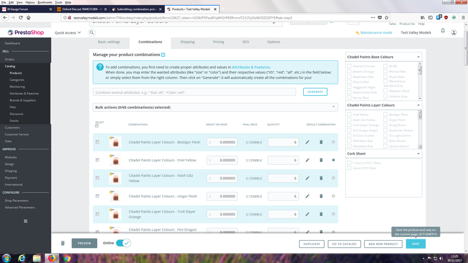
Task: Open the uBlock shield extension icon
Action: click(x=446, y=18)
